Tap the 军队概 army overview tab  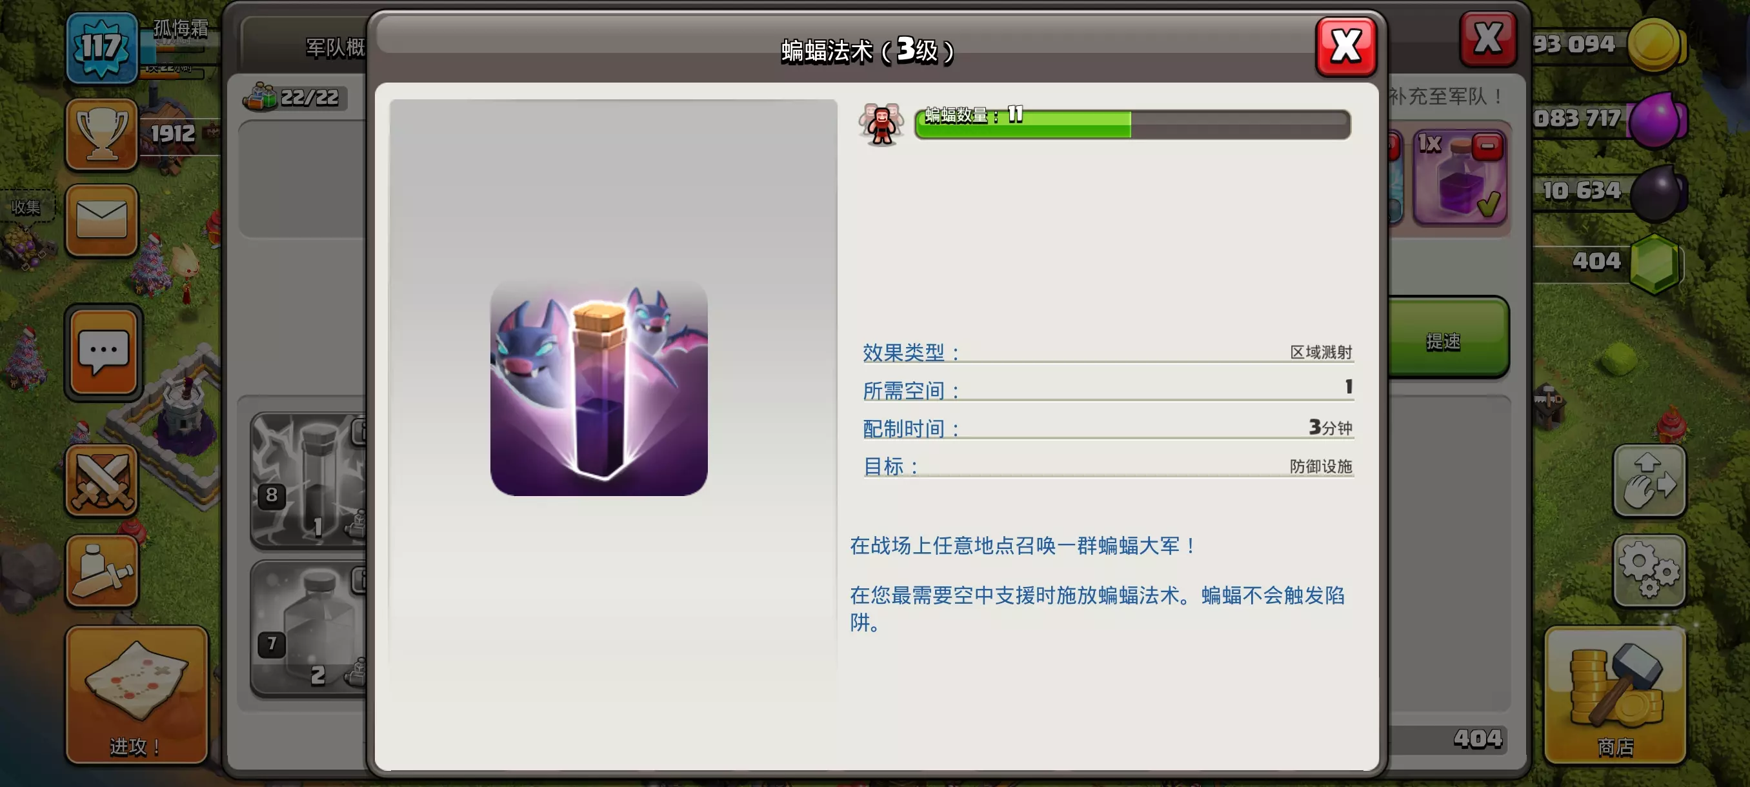tap(335, 47)
